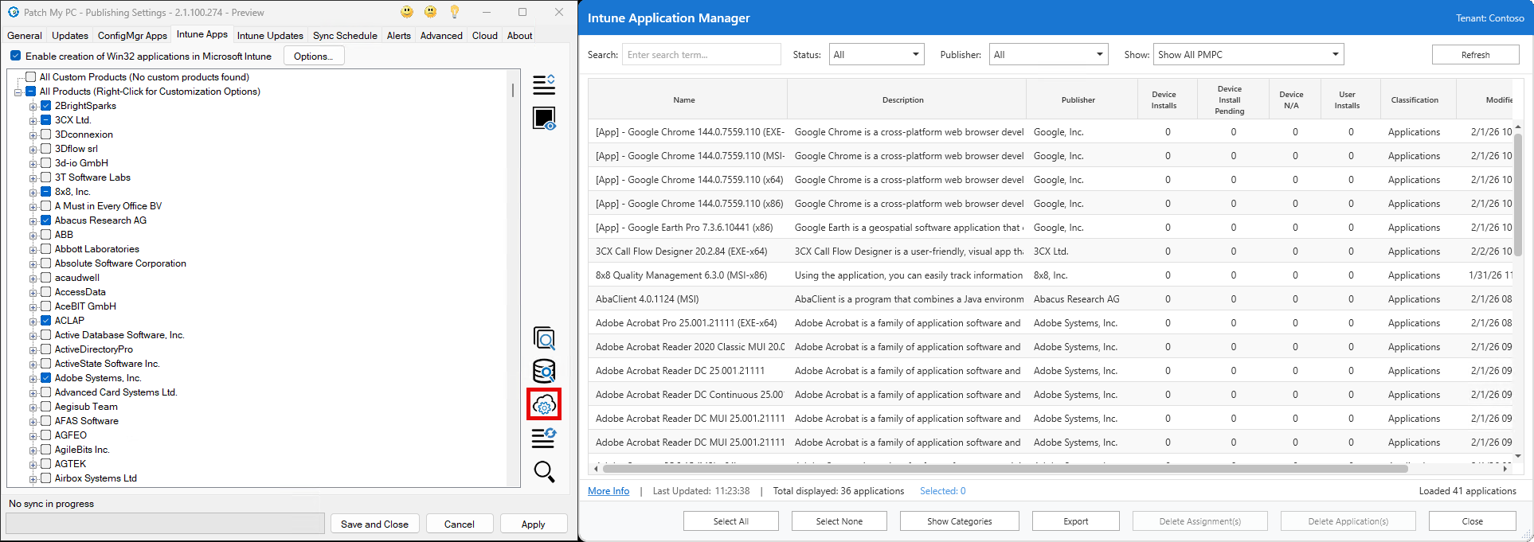Click the Refresh button in Application Manager

point(1475,54)
